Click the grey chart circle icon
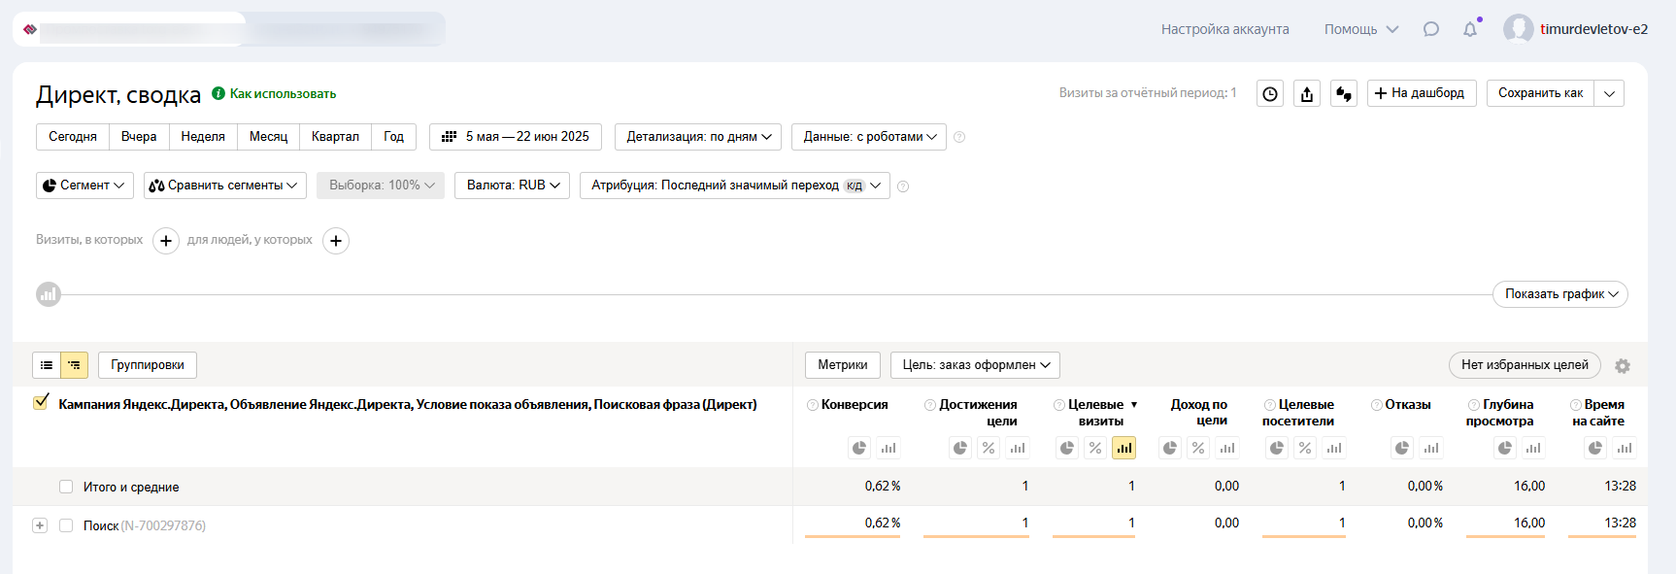The height and width of the screenshot is (574, 1676). click(x=49, y=294)
